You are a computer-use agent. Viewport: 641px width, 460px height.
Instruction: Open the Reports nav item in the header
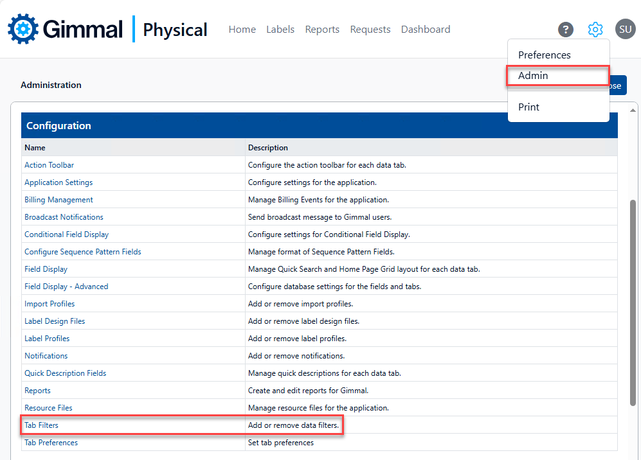[x=322, y=30]
